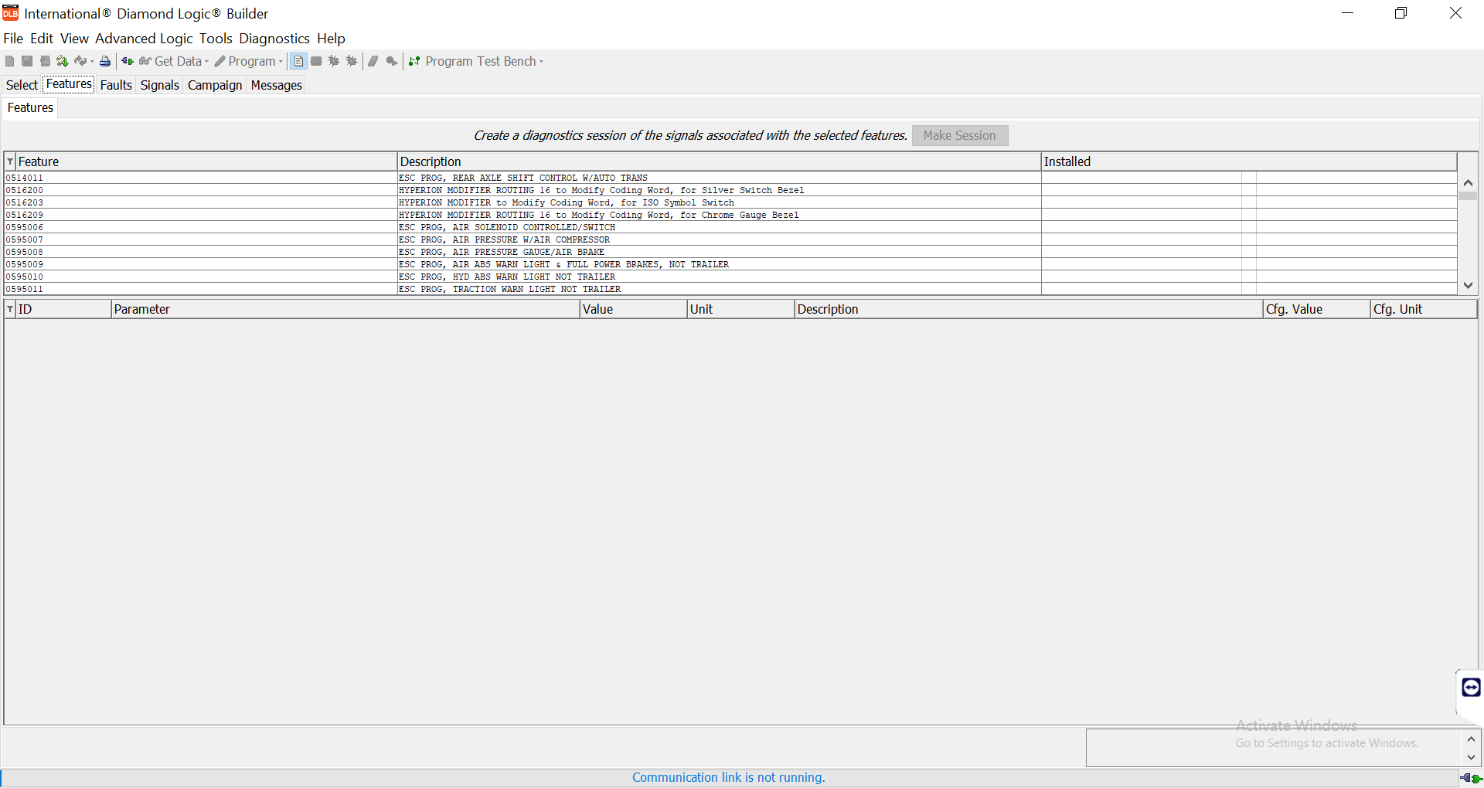The height and width of the screenshot is (788, 1484).
Task: Open the Help menu
Action: coord(331,39)
